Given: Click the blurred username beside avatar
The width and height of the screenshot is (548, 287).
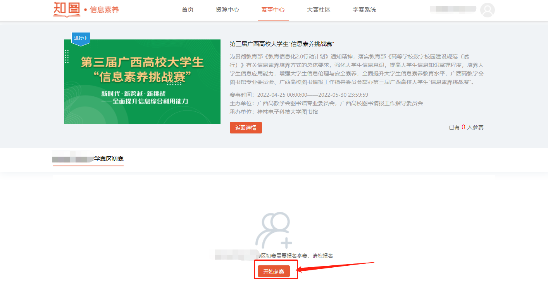Looking at the screenshot, I should (453, 9).
